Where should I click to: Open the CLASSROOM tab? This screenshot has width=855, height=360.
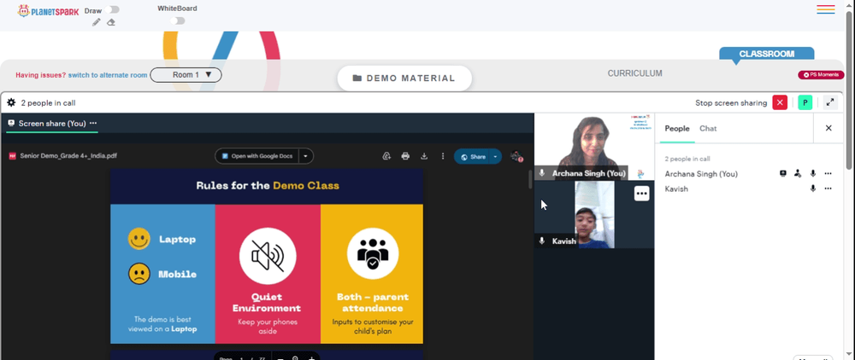click(766, 54)
